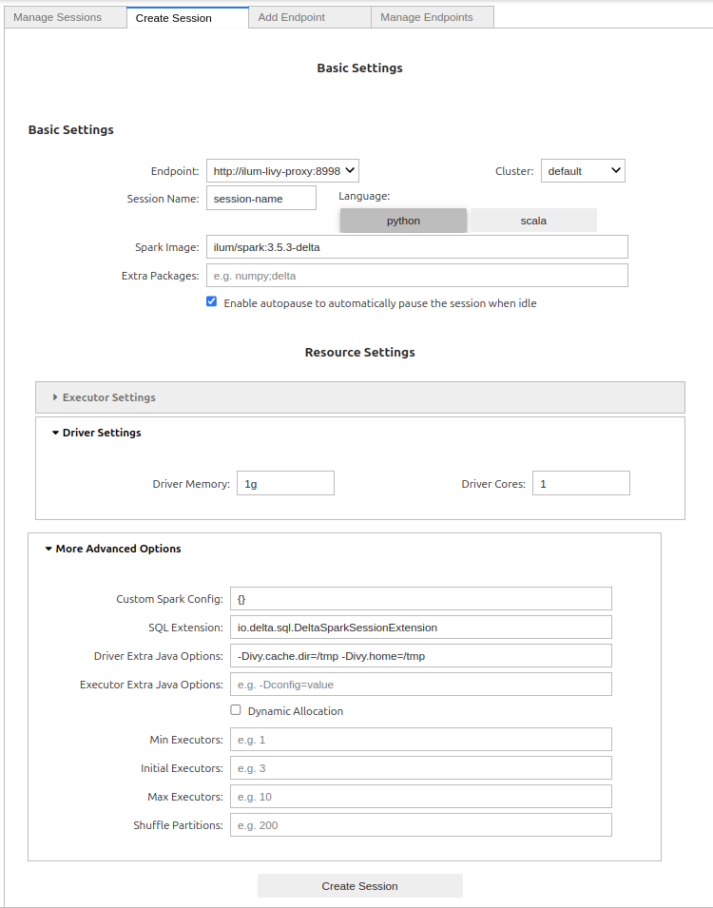Collapse the Driver Settings section
The width and height of the screenshot is (713, 908).
[x=102, y=432]
